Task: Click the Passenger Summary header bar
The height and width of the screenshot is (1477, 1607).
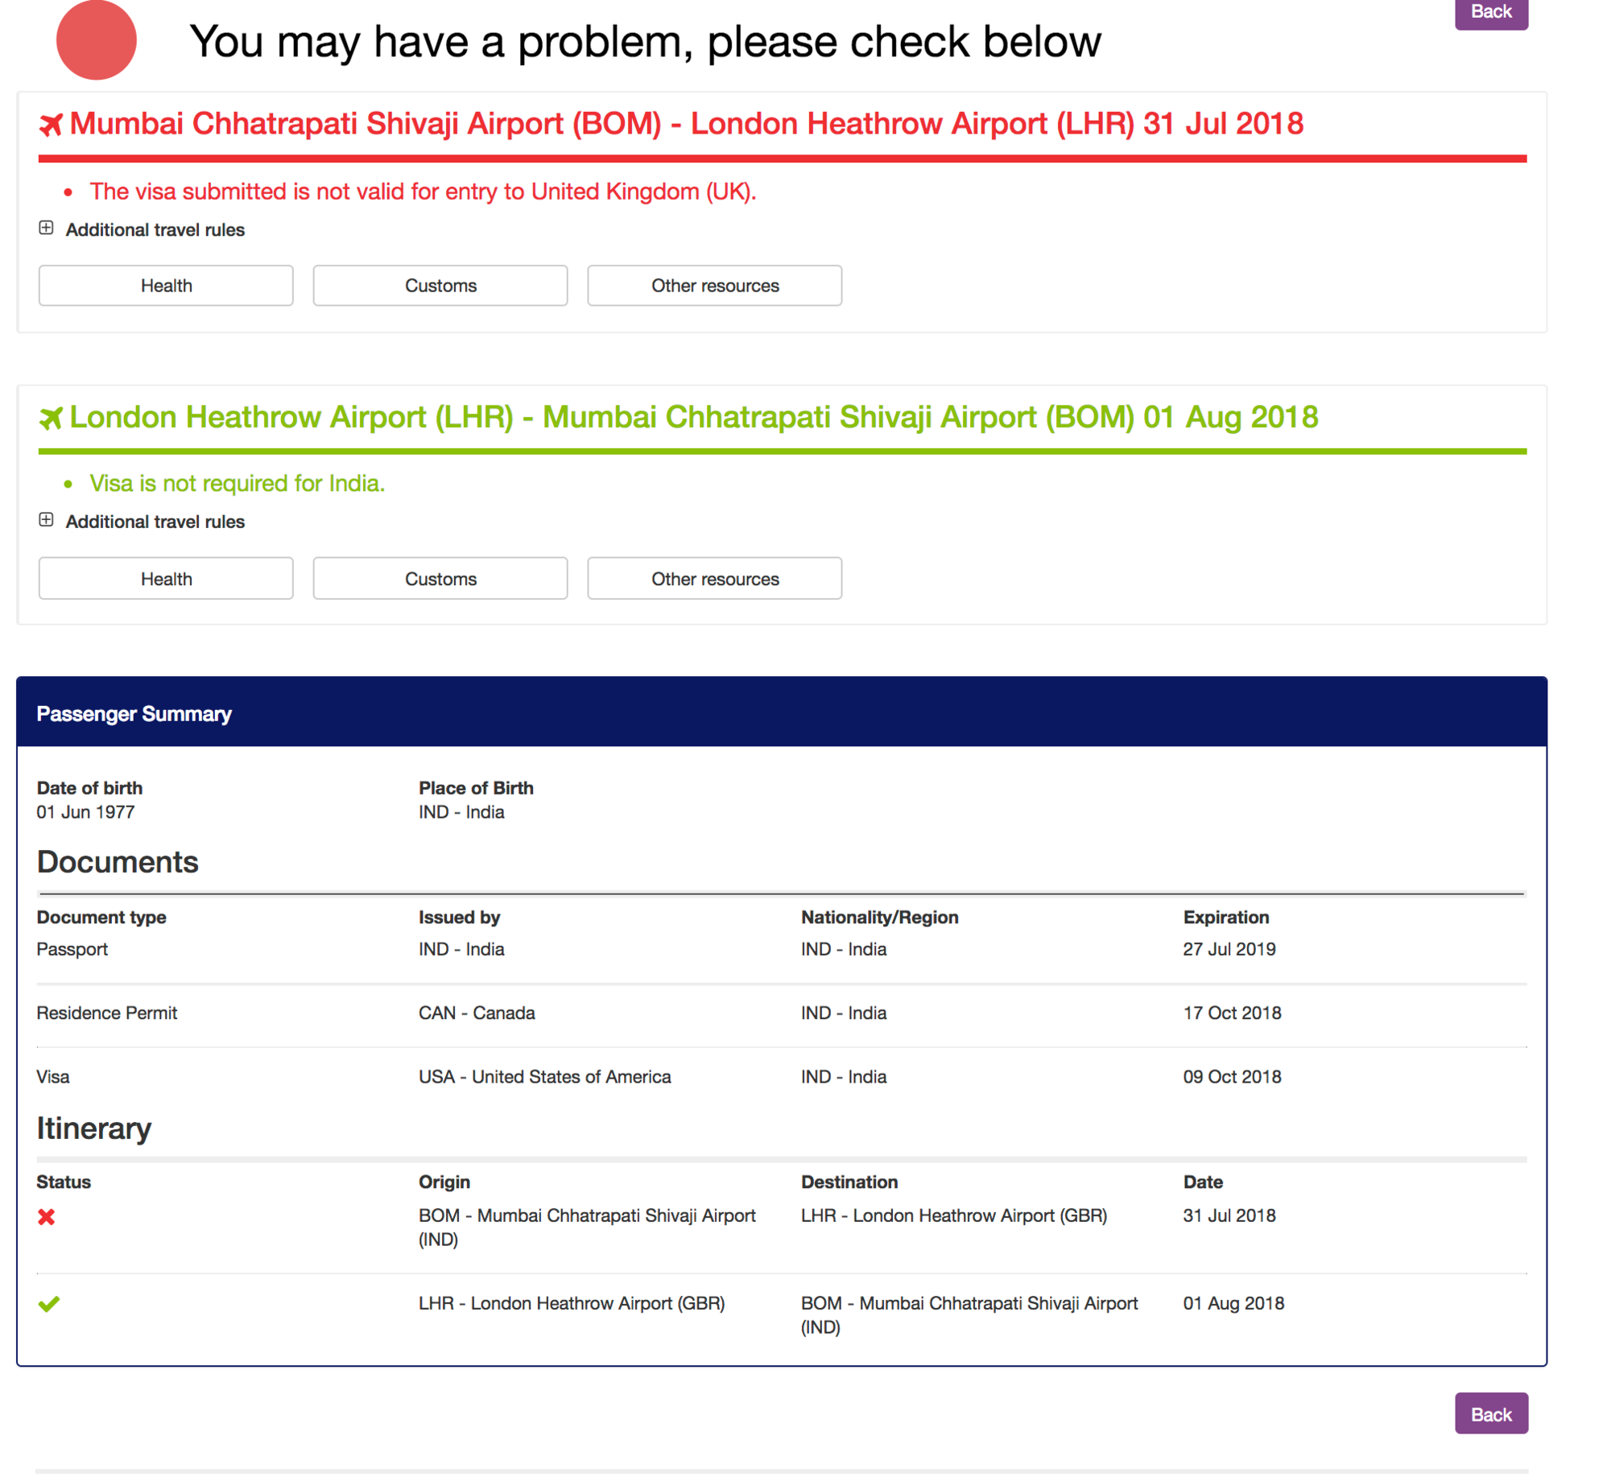Action: 782,713
